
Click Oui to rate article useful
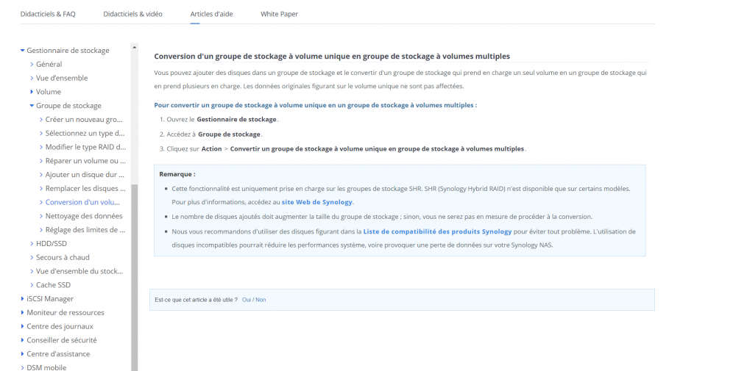246,300
